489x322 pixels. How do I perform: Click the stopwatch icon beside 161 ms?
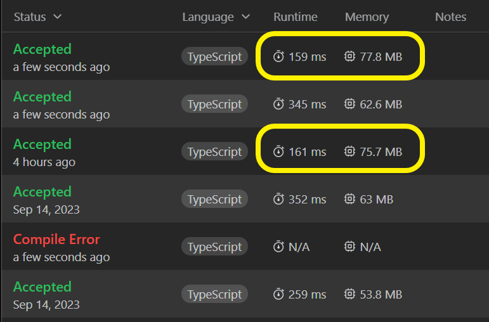point(278,151)
